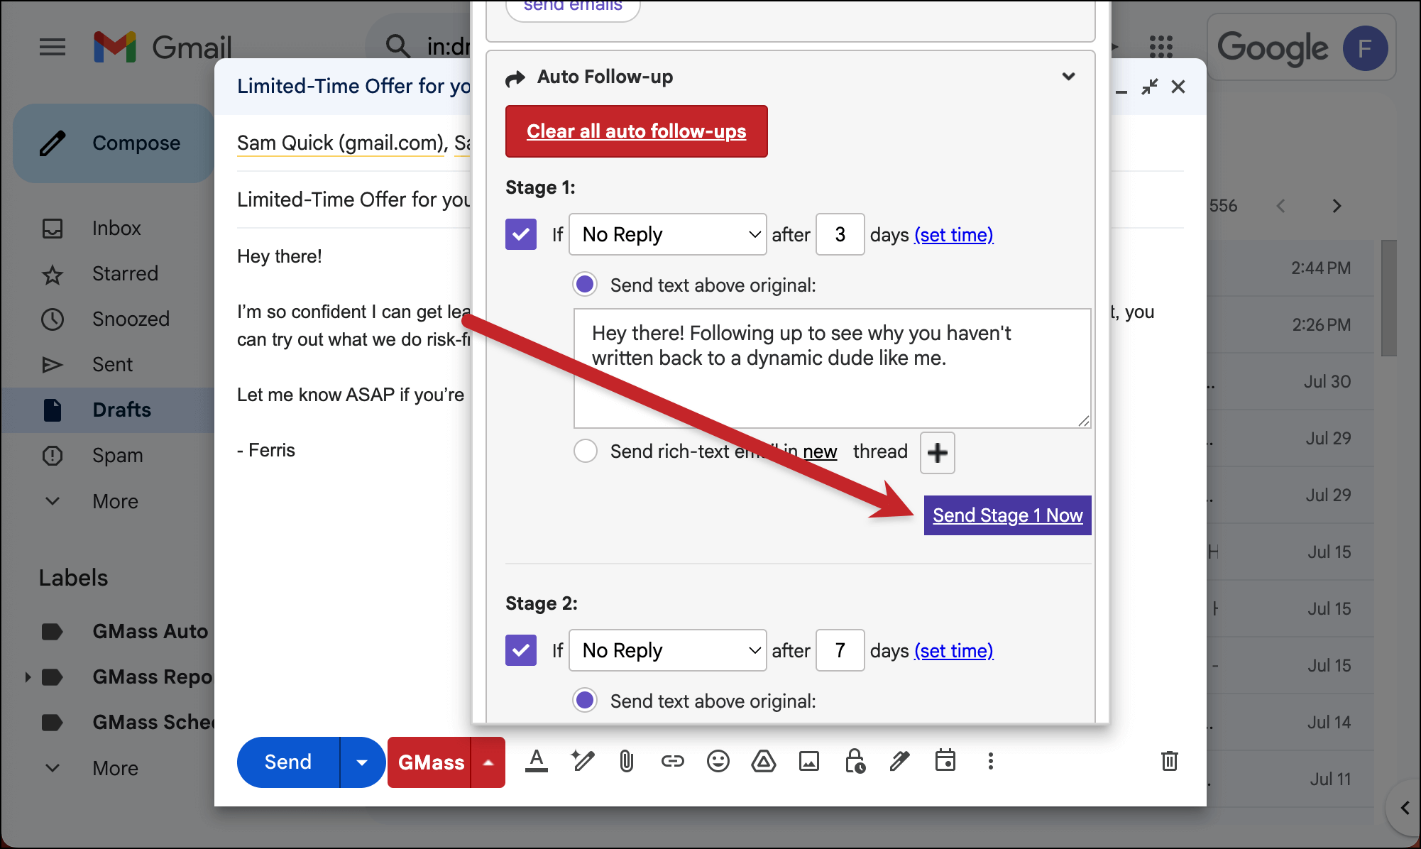1421x849 pixels.
Task: Open the emoji picker icon
Action: click(718, 762)
